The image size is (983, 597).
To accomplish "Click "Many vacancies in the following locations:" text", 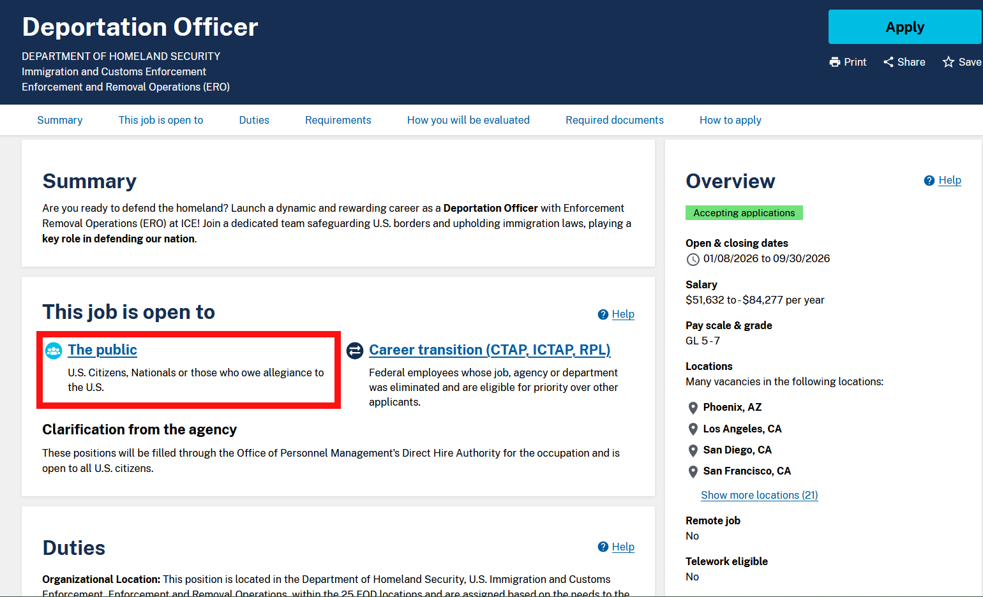I will (784, 381).
